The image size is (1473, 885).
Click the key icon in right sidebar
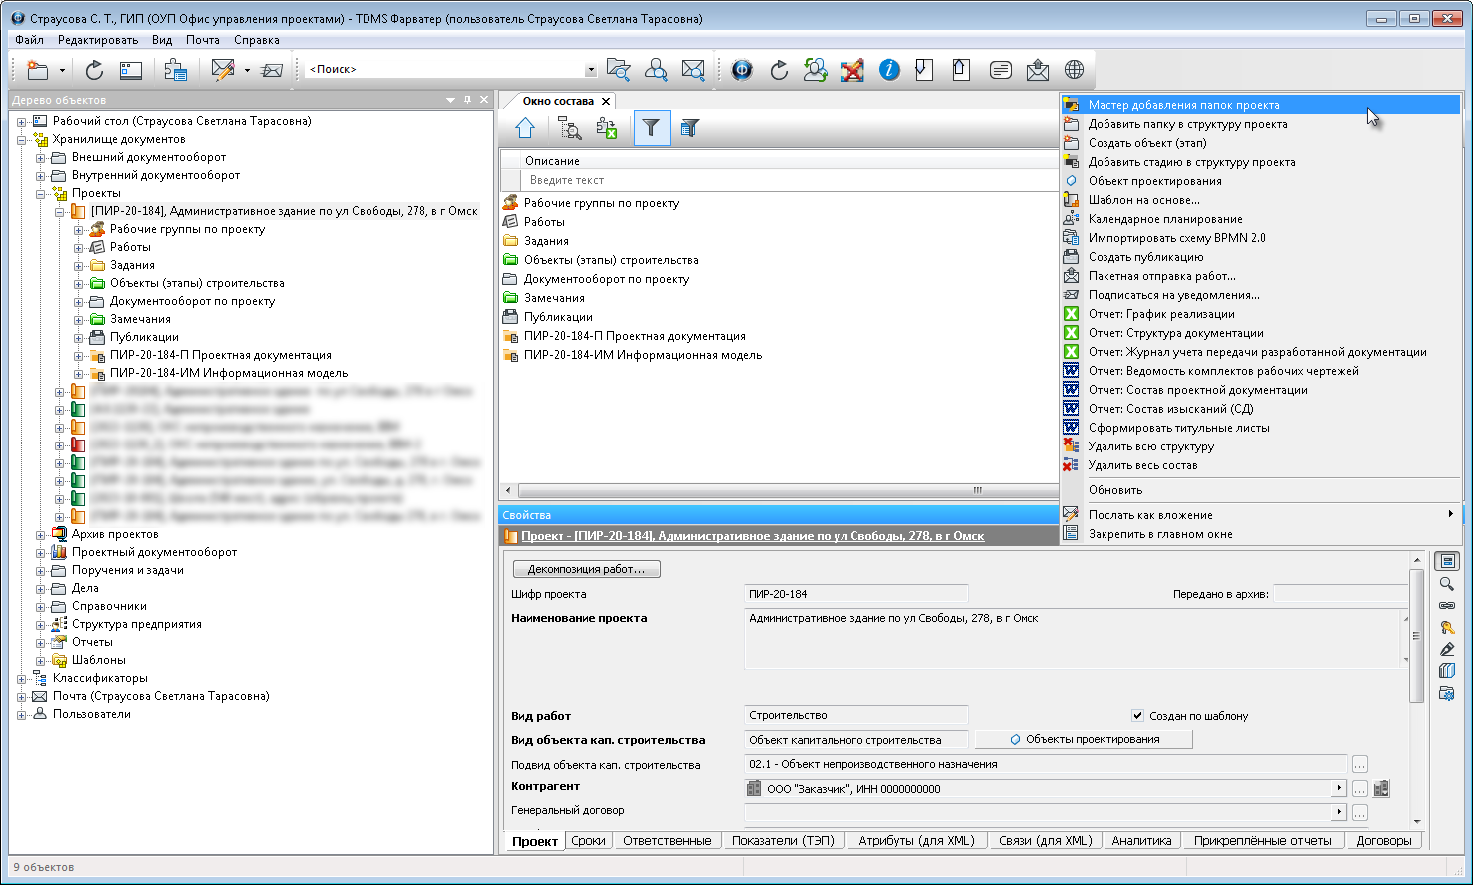(1447, 628)
